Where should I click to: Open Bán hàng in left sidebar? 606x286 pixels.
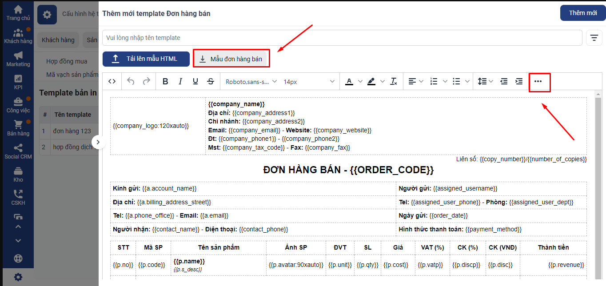point(18,128)
